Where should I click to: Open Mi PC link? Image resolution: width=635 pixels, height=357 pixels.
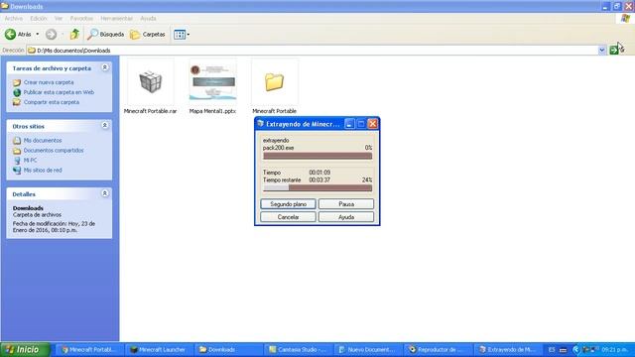coord(31,161)
